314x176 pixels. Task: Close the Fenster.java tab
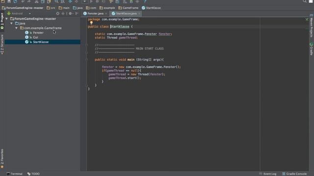106,14
